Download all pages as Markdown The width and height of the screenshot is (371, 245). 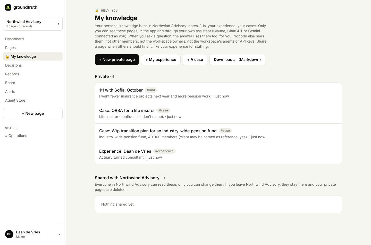237,60
